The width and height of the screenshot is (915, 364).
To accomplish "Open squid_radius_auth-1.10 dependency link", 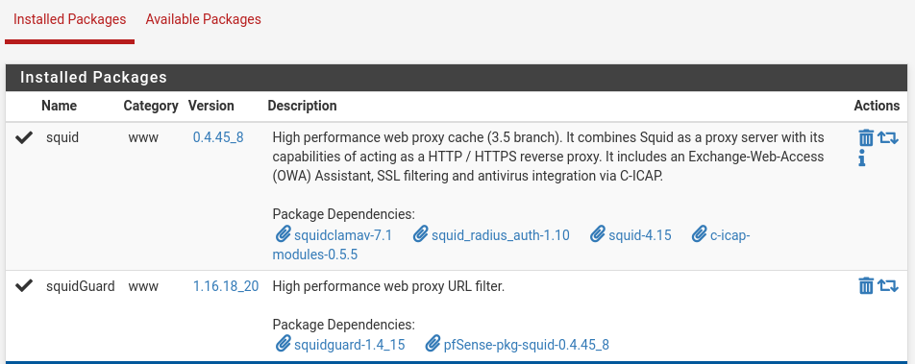I will click(x=500, y=235).
